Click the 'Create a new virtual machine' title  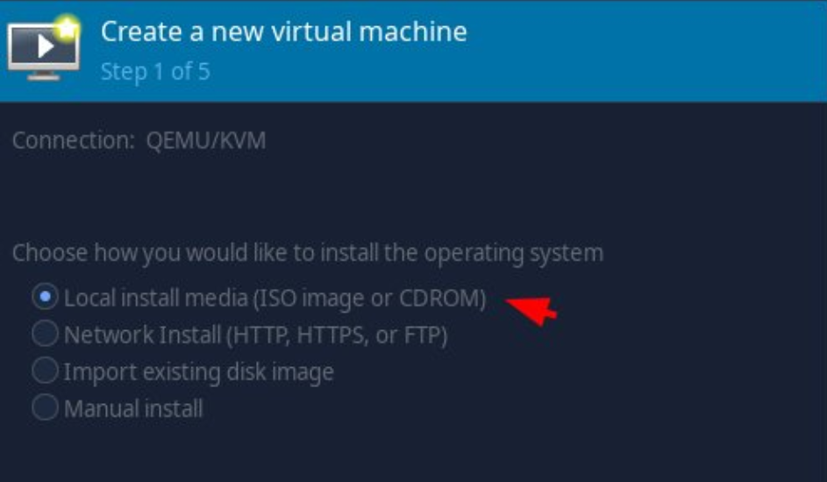pos(284,32)
